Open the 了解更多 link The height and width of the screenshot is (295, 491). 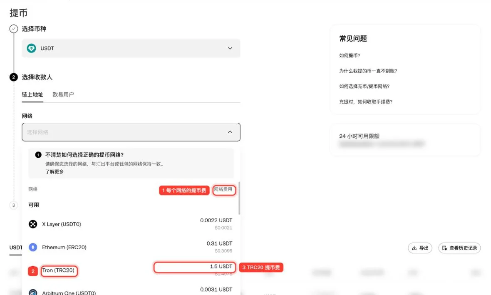click(x=55, y=171)
